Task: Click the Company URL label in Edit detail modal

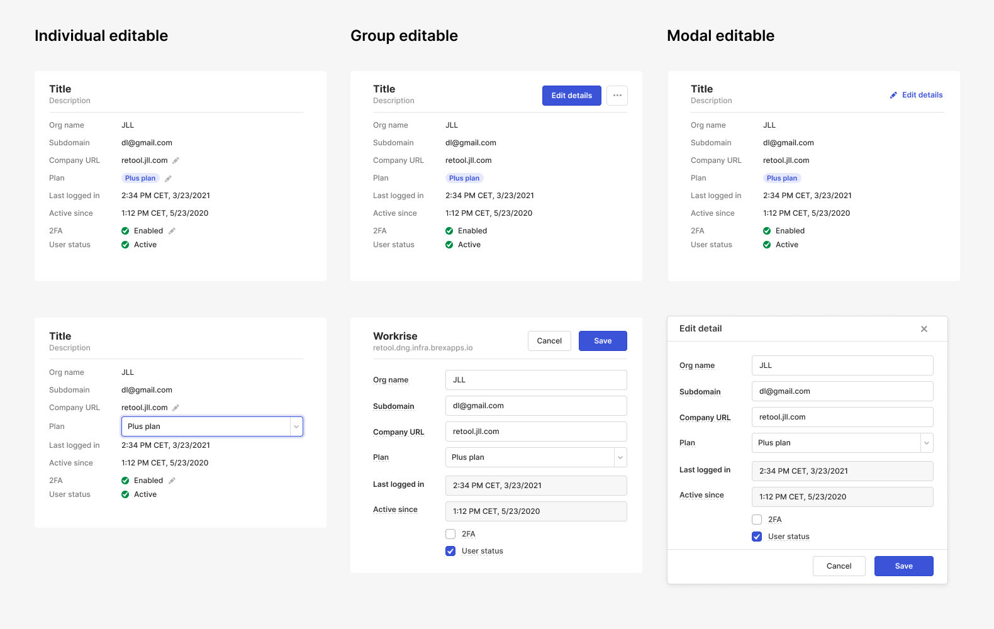Action: click(705, 418)
